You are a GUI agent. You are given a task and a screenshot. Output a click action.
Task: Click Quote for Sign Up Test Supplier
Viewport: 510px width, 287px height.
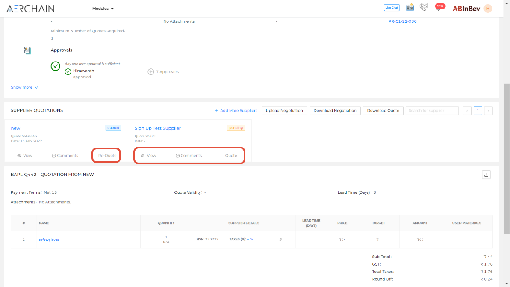[231, 156]
